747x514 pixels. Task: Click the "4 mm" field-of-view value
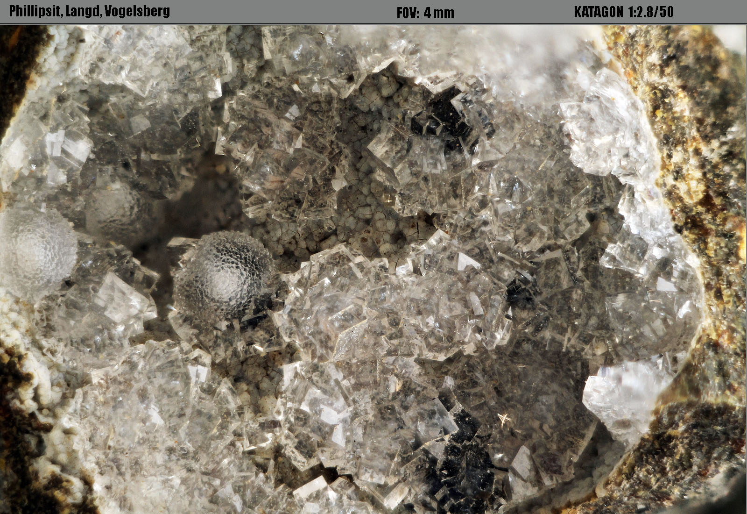pyautogui.click(x=439, y=13)
